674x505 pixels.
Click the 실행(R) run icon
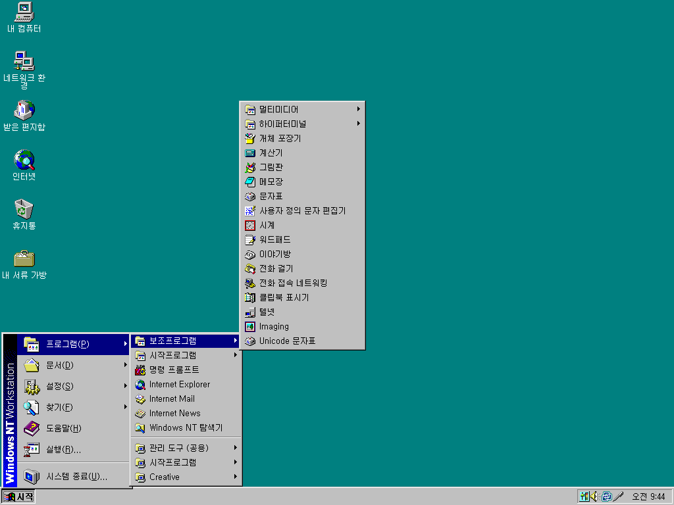click(x=32, y=450)
